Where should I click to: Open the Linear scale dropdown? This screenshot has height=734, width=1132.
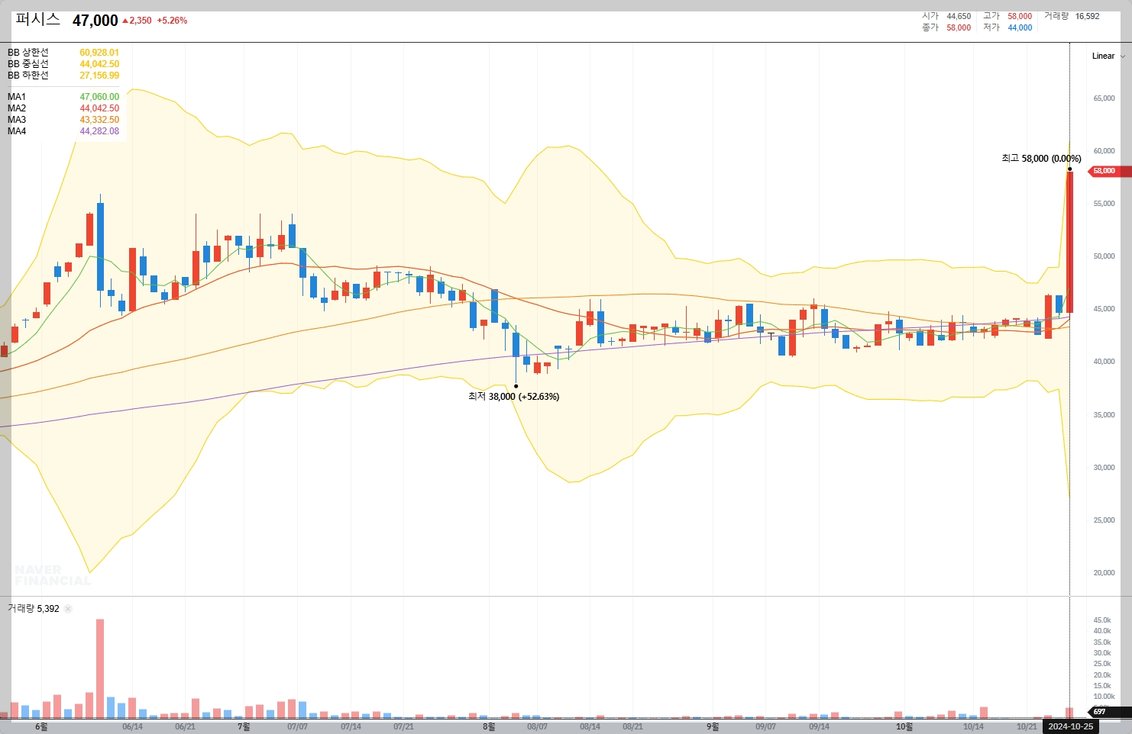(1108, 56)
